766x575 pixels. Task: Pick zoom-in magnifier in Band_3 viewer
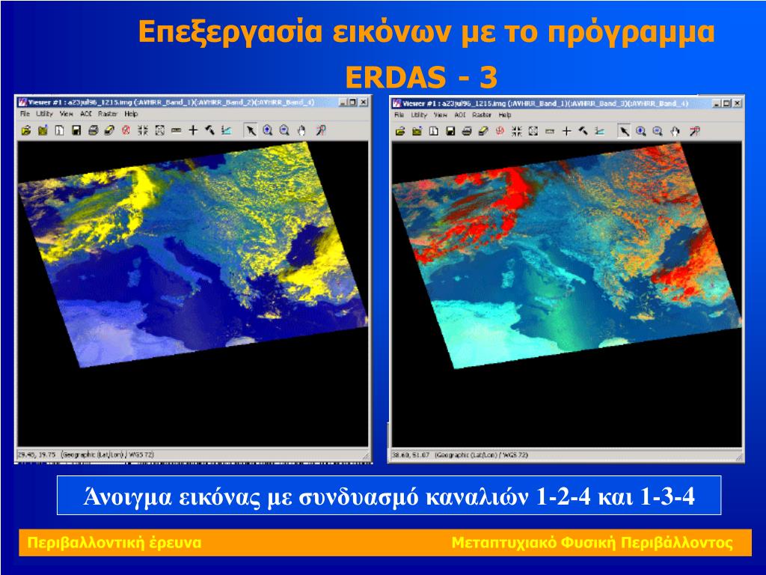tap(641, 131)
